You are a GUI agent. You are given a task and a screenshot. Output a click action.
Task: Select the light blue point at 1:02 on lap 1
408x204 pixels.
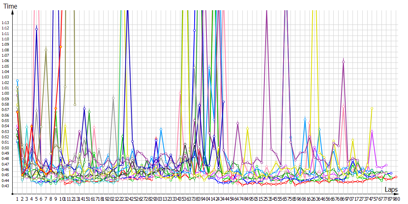tap(17, 81)
